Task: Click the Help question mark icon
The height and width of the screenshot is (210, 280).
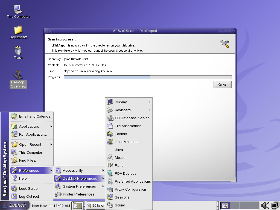Action: pyautogui.click(x=14, y=178)
